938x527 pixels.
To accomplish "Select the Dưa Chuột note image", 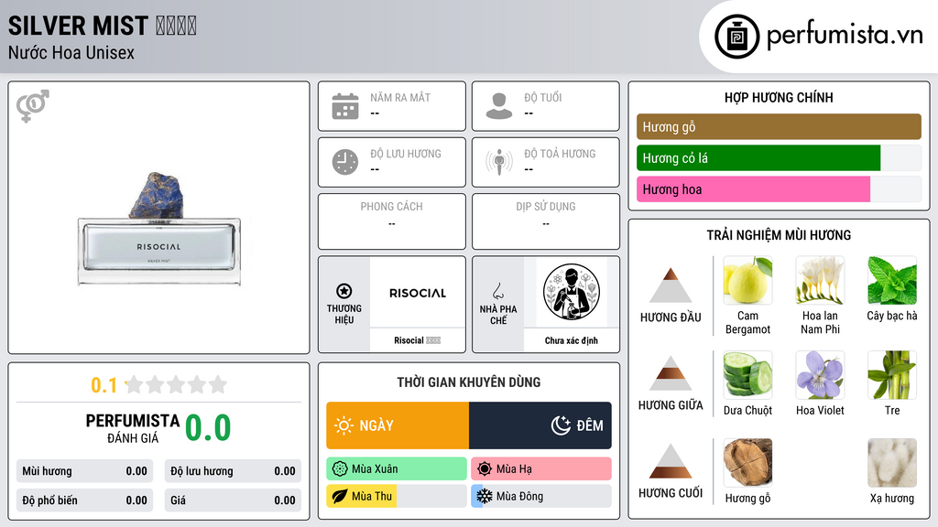I will pyautogui.click(x=747, y=374).
